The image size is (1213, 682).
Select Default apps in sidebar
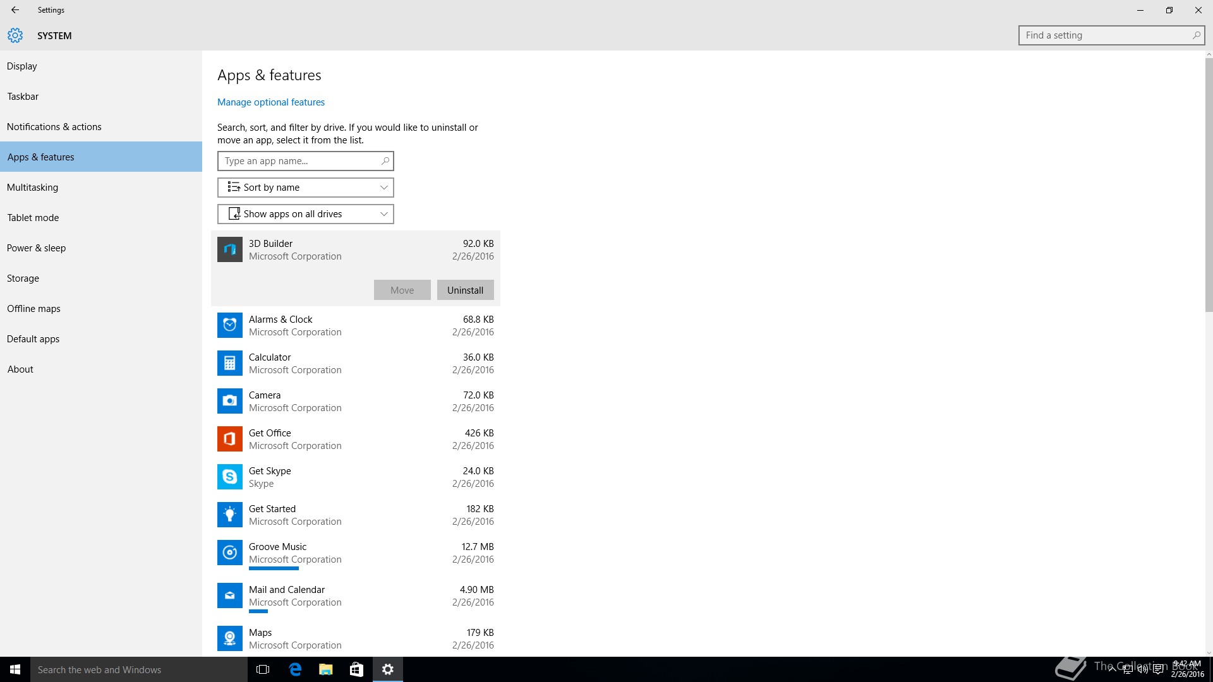[101, 339]
